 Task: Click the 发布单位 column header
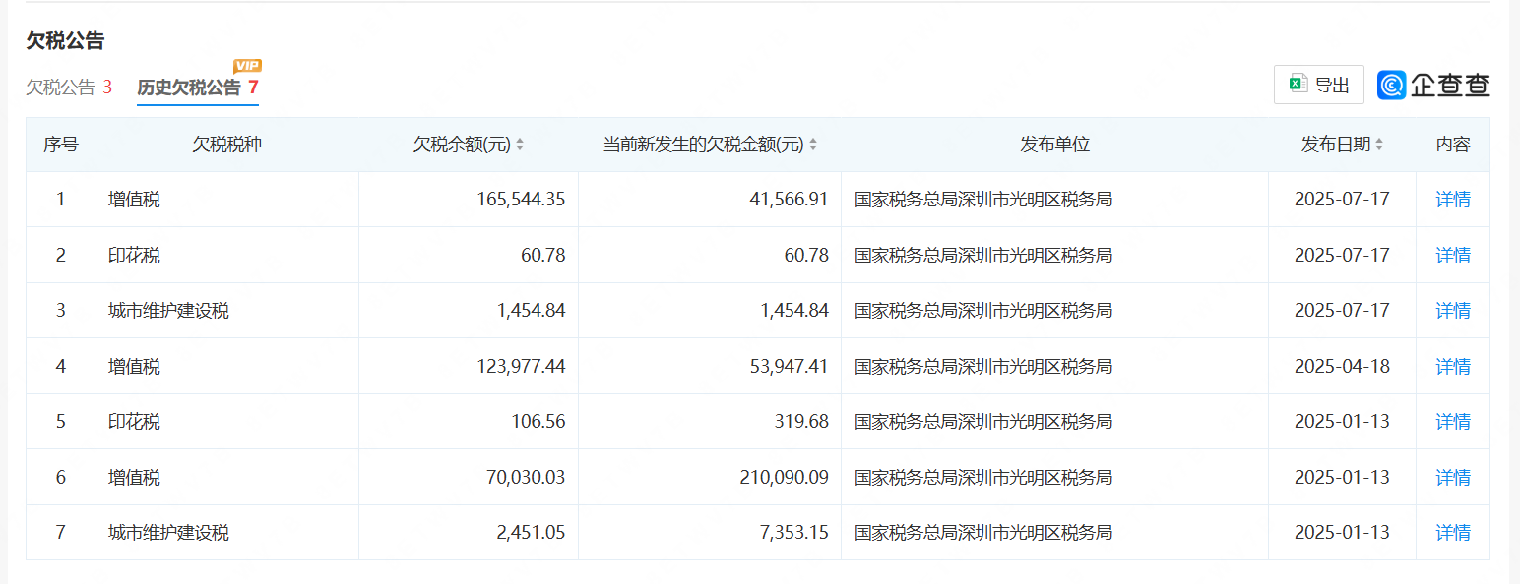point(1054,145)
